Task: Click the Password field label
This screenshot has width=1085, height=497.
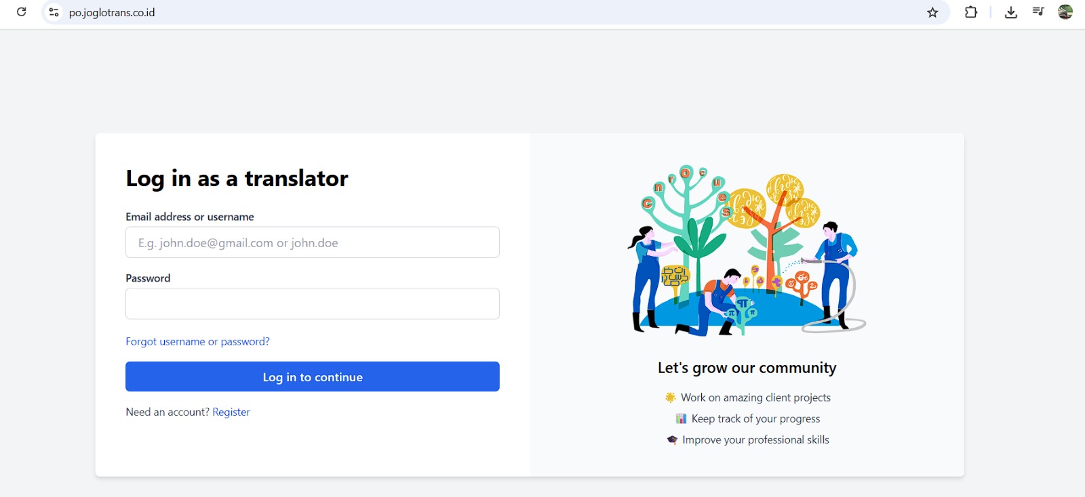Action: pos(148,278)
